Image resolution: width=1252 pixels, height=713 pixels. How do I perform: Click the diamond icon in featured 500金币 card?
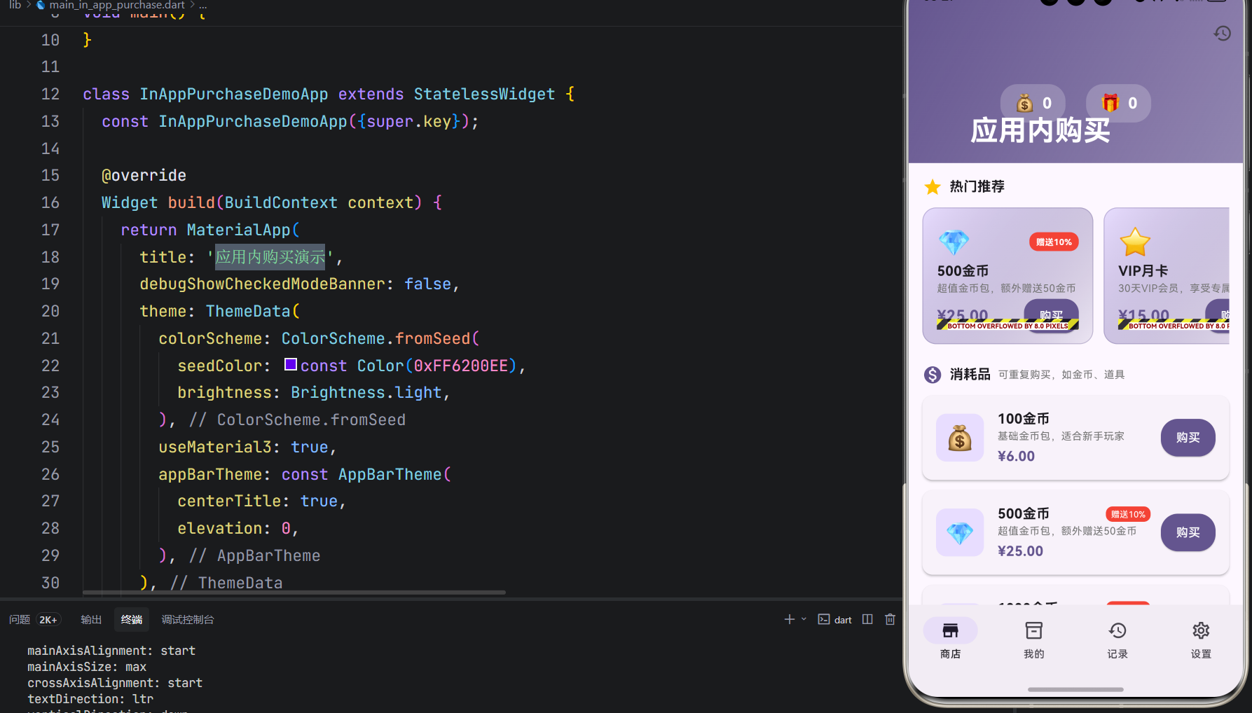pos(954,242)
